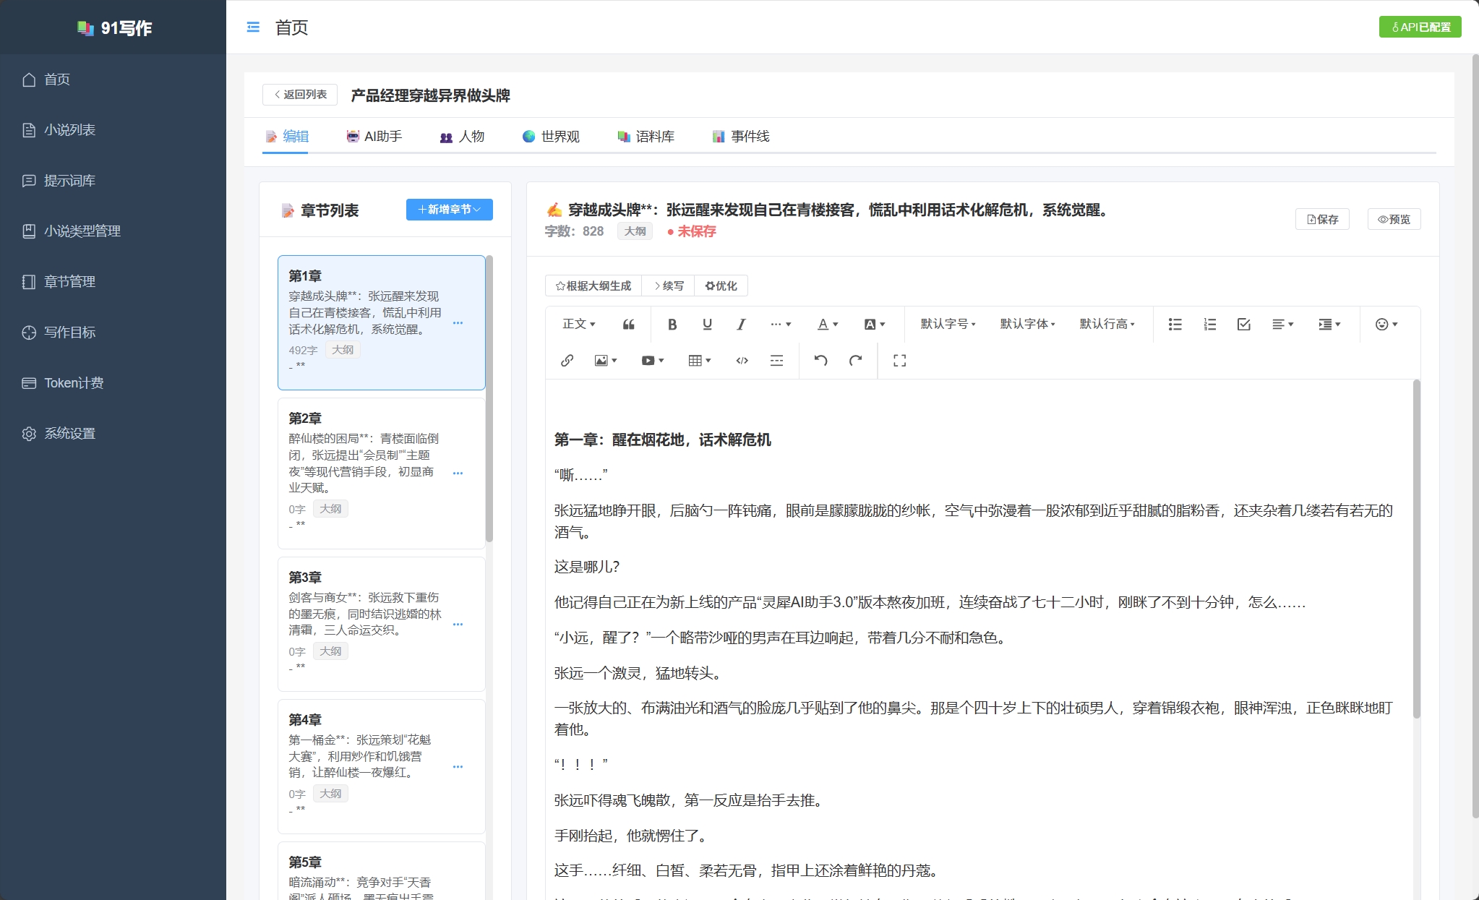This screenshot has width=1479, height=900.
Task: Insert a hyperlink with the link icon
Action: click(x=566, y=360)
